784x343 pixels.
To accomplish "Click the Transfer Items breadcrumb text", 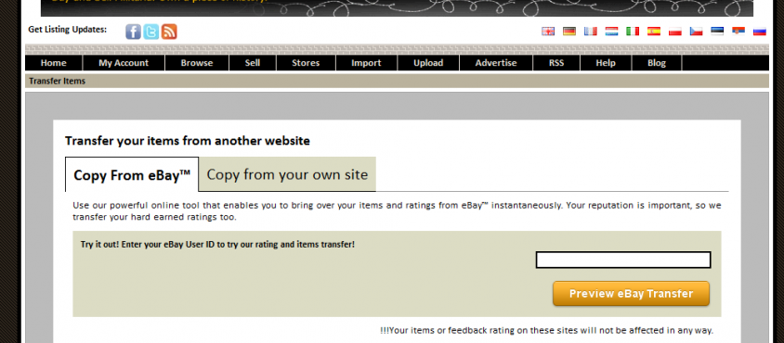I will tap(57, 81).
